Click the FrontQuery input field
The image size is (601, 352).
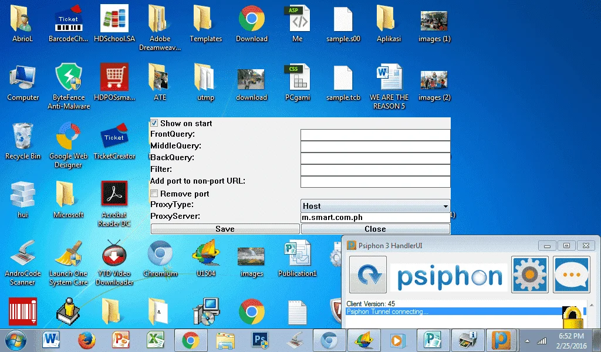pyautogui.click(x=375, y=135)
